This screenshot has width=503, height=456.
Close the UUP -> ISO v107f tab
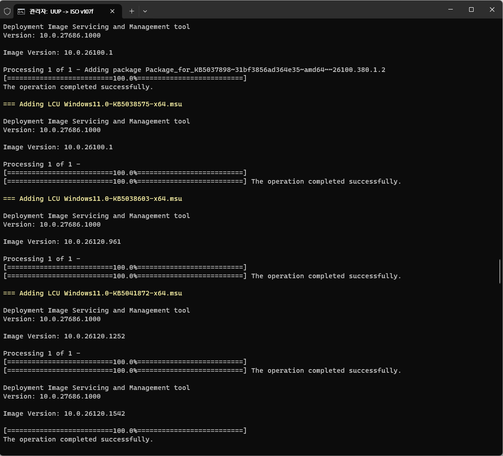tap(112, 11)
